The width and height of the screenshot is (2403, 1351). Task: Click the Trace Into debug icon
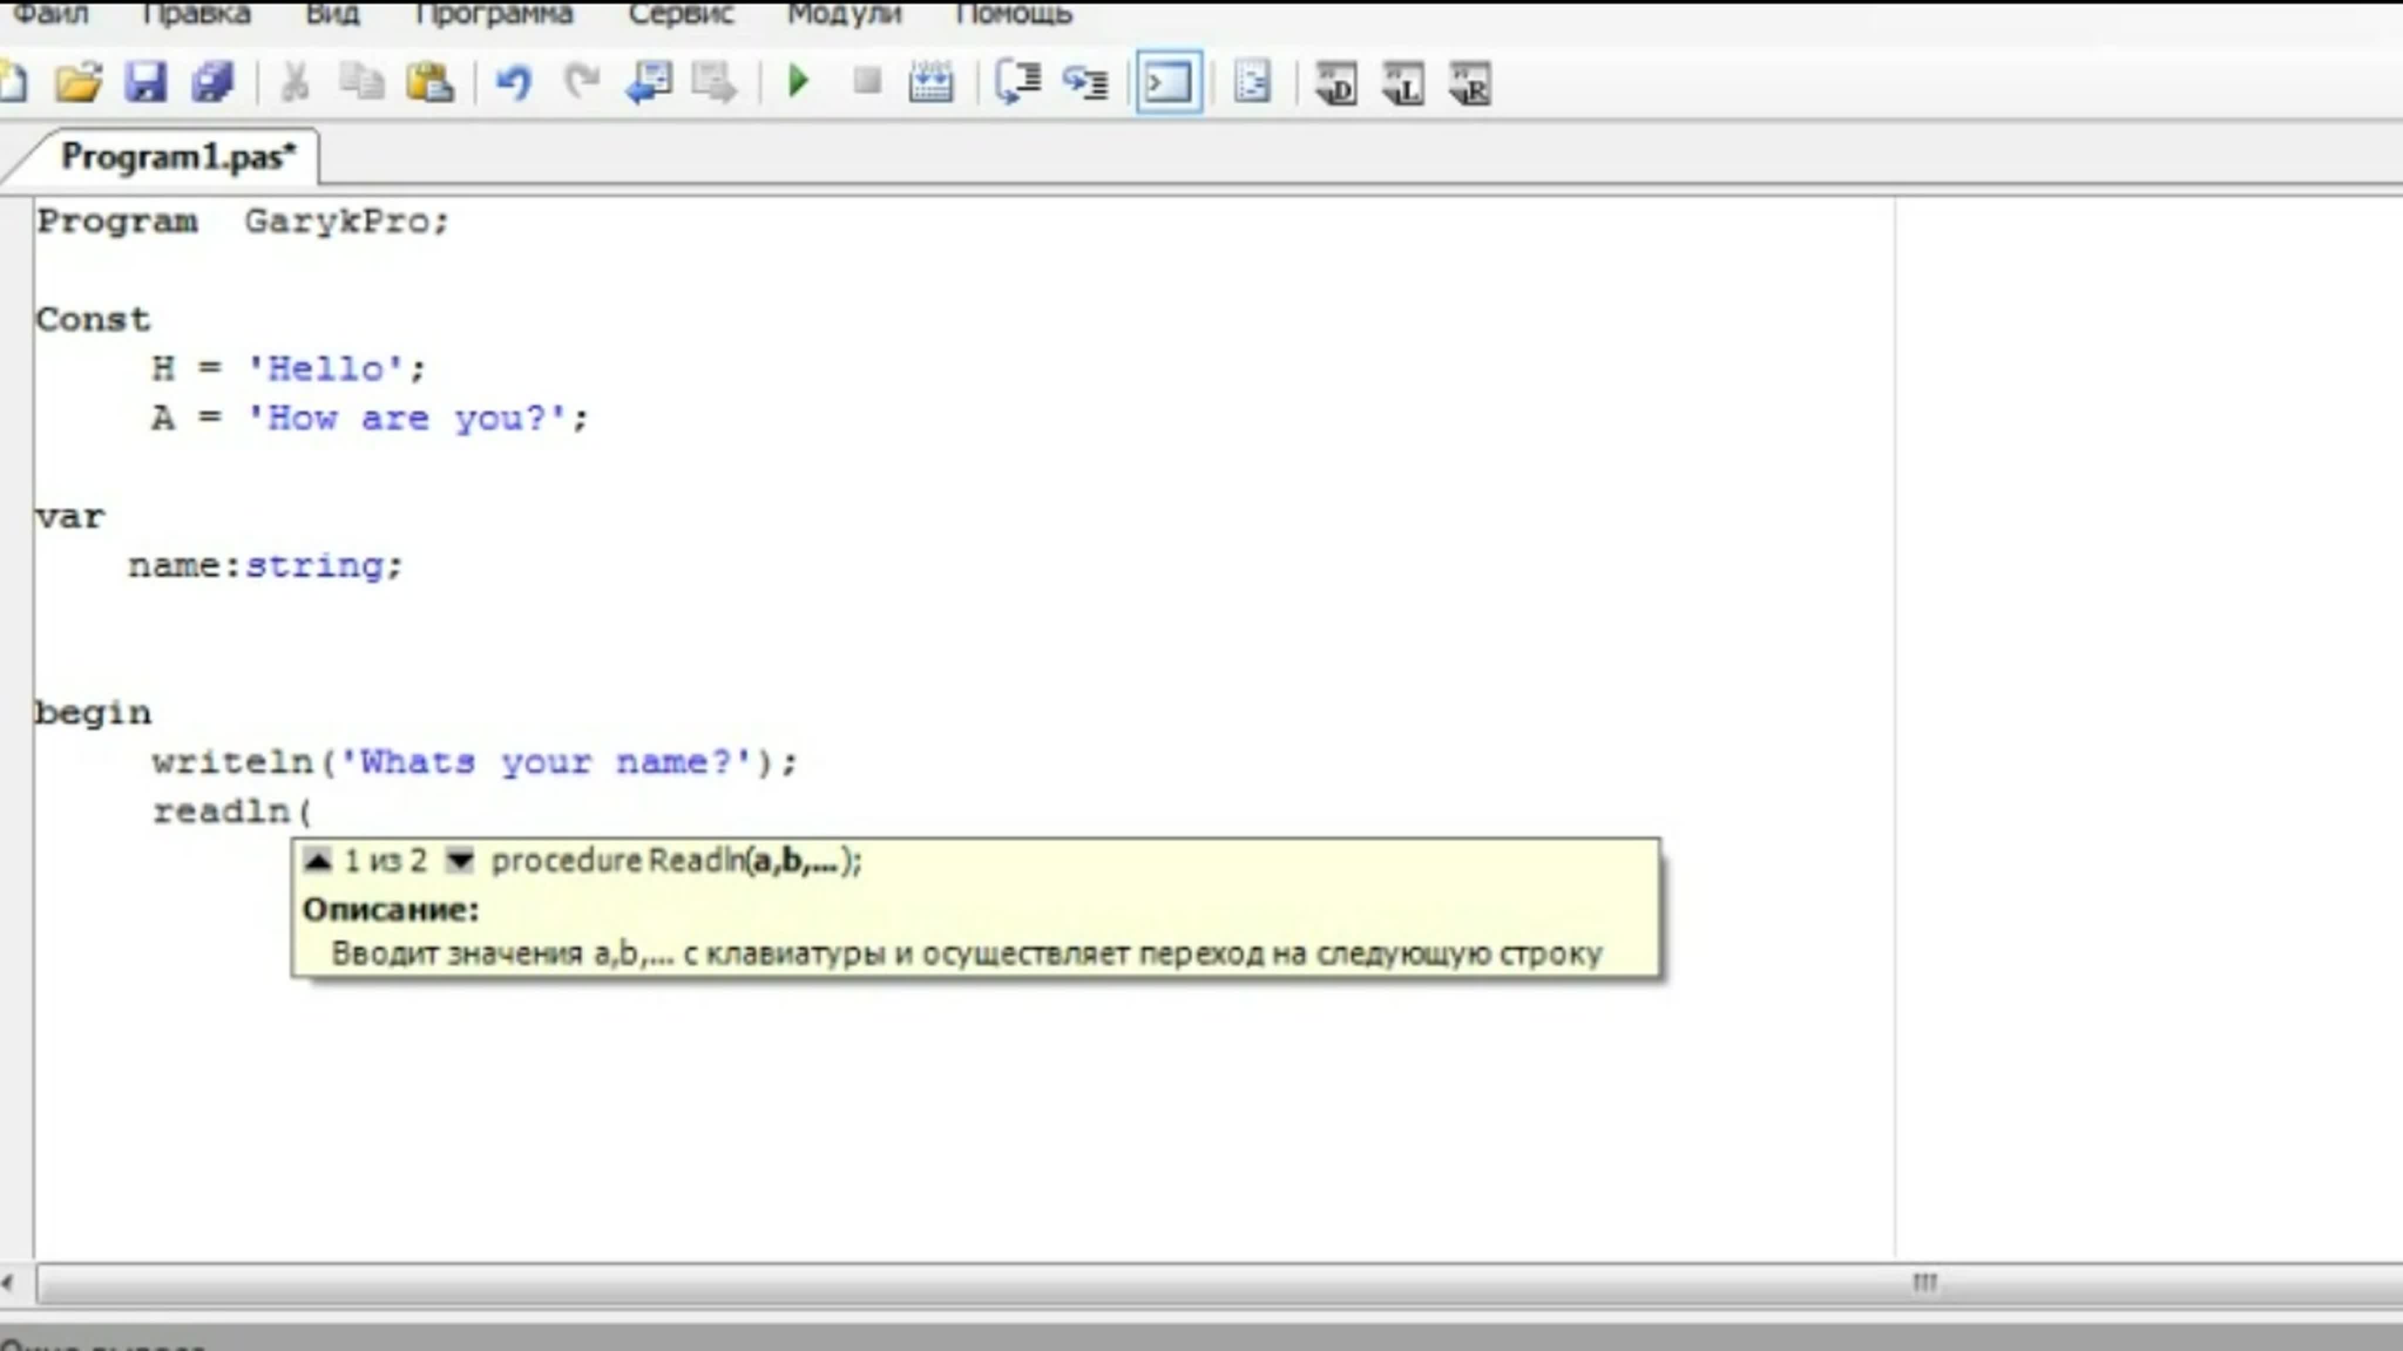[1085, 82]
